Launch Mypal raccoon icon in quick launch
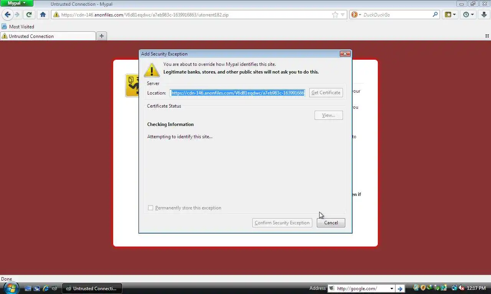This screenshot has width=491, height=294. [54, 288]
